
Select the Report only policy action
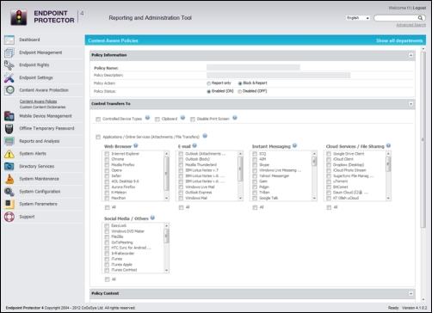pos(208,83)
